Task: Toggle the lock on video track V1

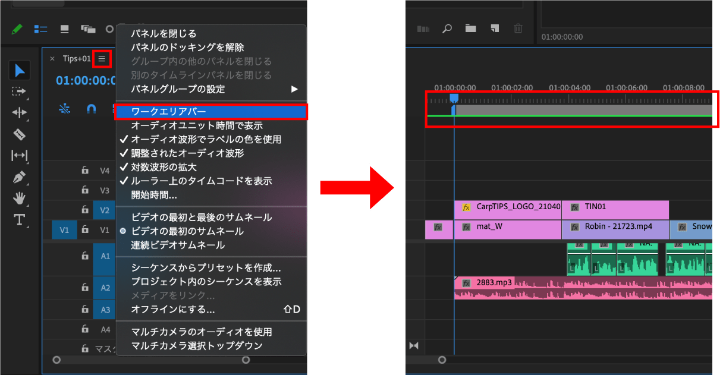Action: click(x=85, y=229)
